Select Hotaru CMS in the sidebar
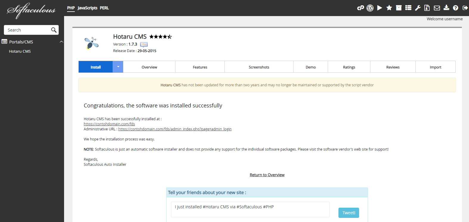Image resolution: width=469 pixels, height=222 pixels. (20, 51)
